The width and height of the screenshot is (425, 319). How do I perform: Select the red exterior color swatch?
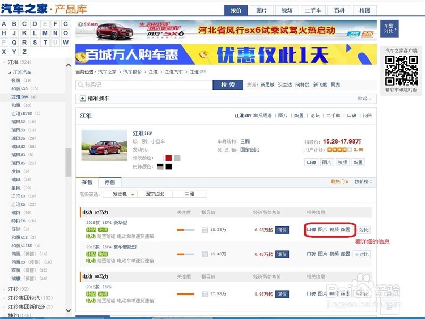(x=168, y=158)
